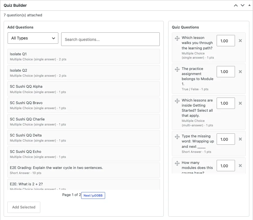Edit points for learning path question

click(226, 41)
